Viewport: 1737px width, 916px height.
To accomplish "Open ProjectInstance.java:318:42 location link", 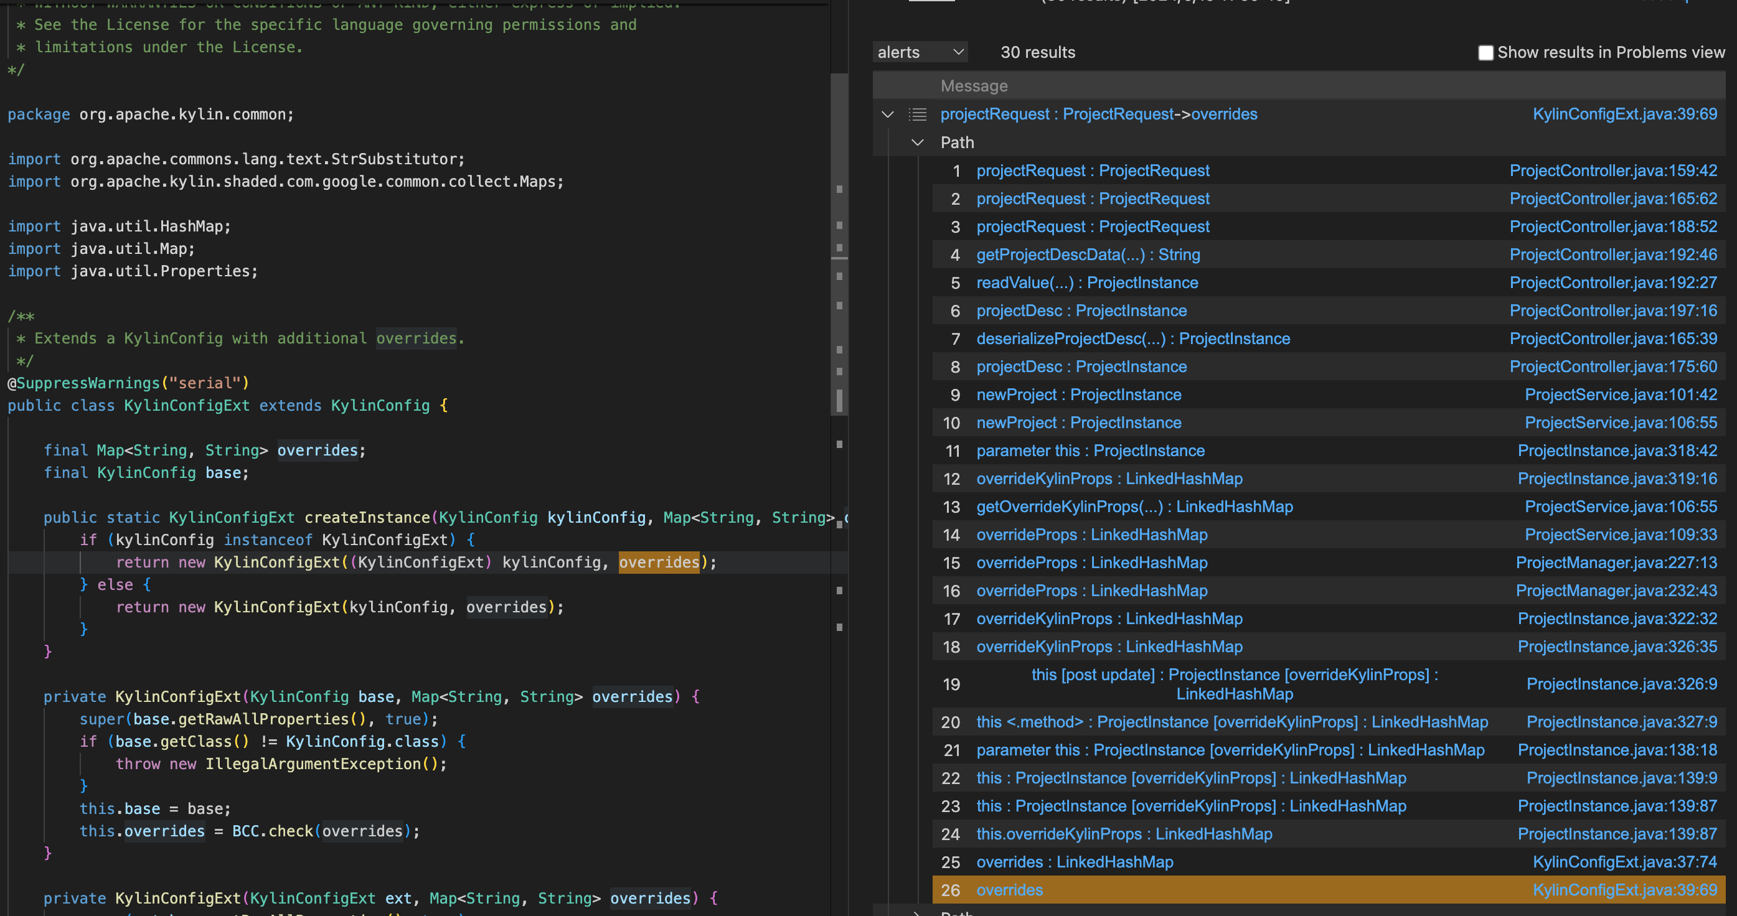I will tap(1617, 451).
